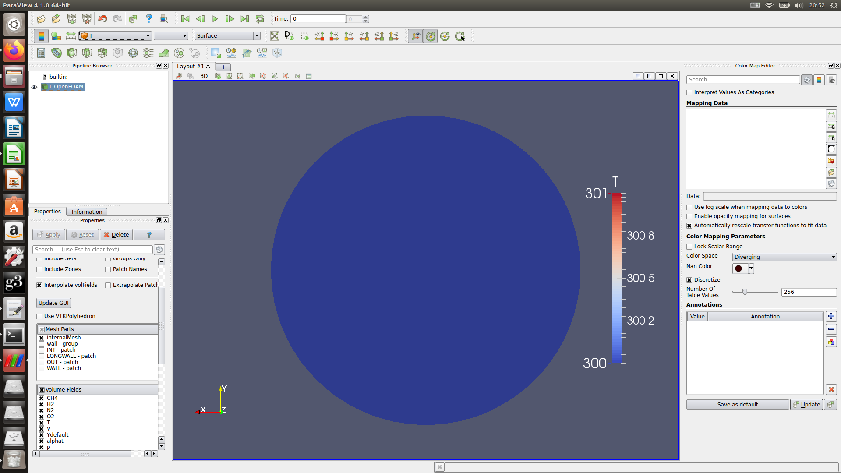Click the Stream Tracer filter icon
Screen dimensions: 841x473
[x=148, y=53]
